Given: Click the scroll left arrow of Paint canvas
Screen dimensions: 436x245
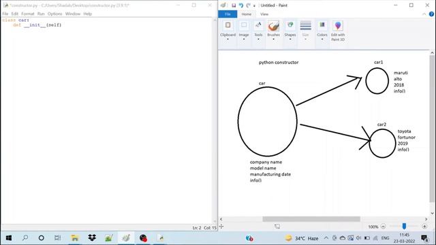Looking at the screenshot, I should click(x=221, y=219).
